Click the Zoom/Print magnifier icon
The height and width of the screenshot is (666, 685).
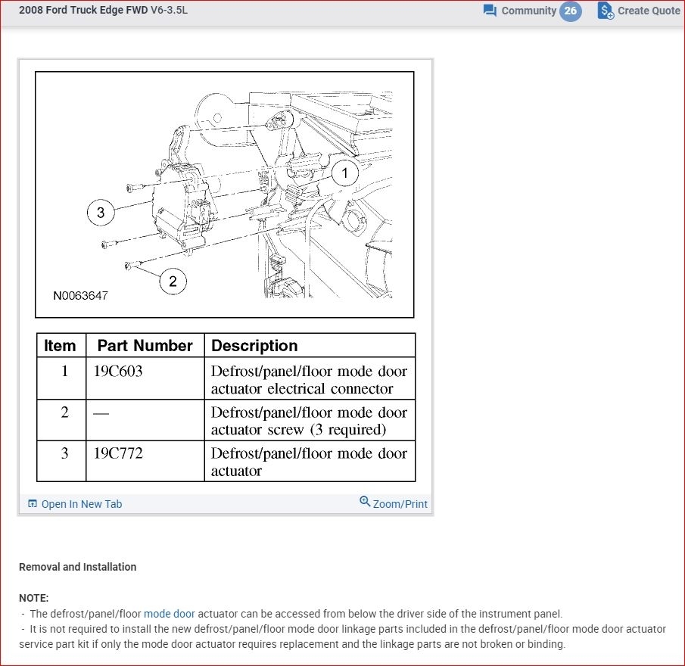(365, 501)
